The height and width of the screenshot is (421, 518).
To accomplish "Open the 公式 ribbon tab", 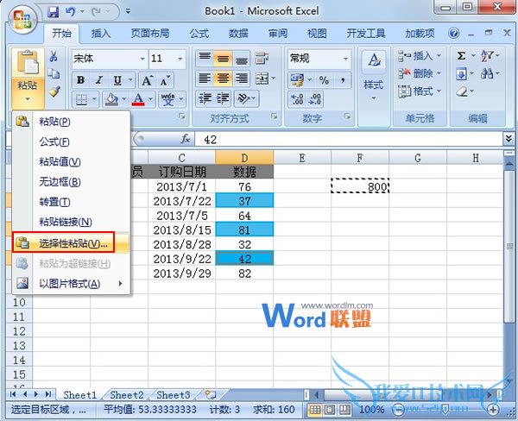I will tap(199, 34).
